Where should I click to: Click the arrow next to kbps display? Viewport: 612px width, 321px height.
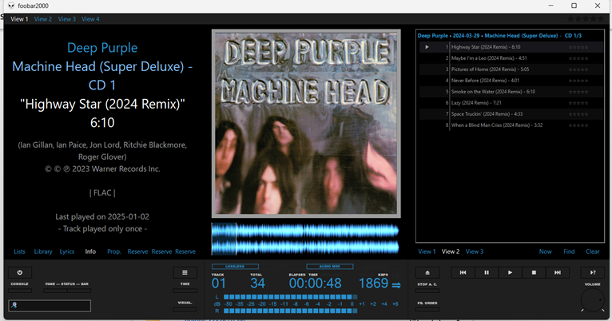point(396,284)
